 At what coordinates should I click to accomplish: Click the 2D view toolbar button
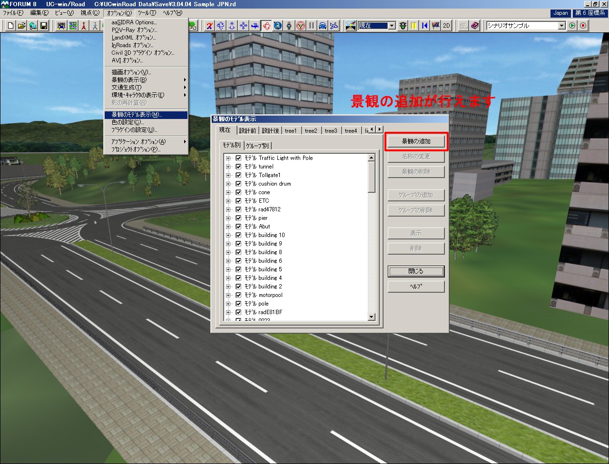pos(446,26)
